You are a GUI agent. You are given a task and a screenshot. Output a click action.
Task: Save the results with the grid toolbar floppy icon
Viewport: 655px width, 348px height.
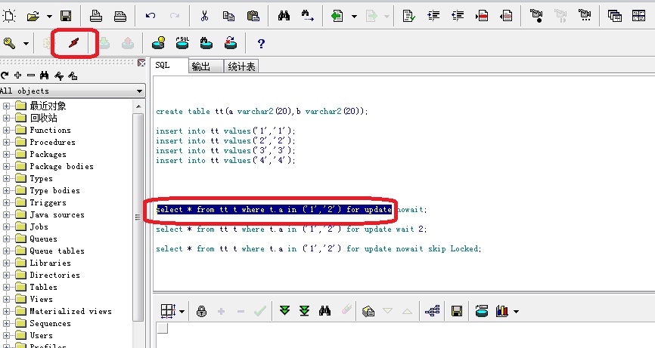pyautogui.click(x=457, y=311)
